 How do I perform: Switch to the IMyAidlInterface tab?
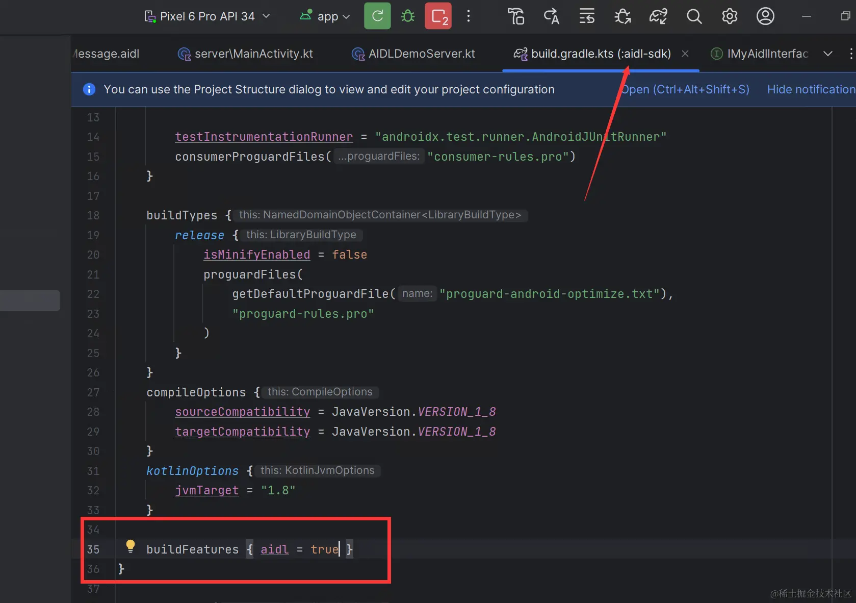[x=760, y=54]
